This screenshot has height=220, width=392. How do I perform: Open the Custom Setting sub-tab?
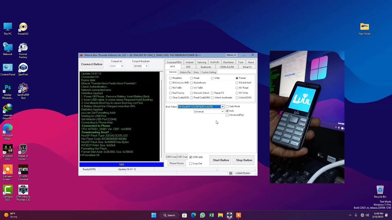(x=209, y=72)
